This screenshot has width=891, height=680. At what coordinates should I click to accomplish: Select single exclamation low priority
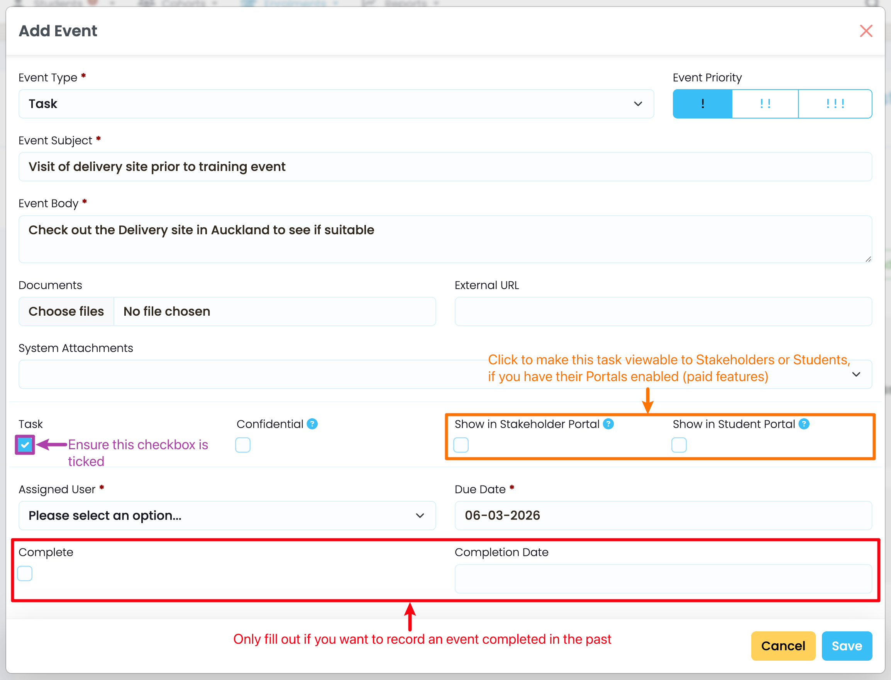click(x=702, y=103)
